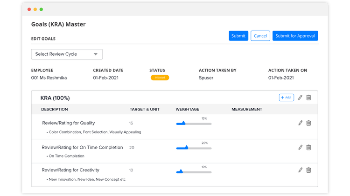Click the trash icon in KRA (100%) header
350x196 pixels.
pyautogui.click(x=308, y=98)
